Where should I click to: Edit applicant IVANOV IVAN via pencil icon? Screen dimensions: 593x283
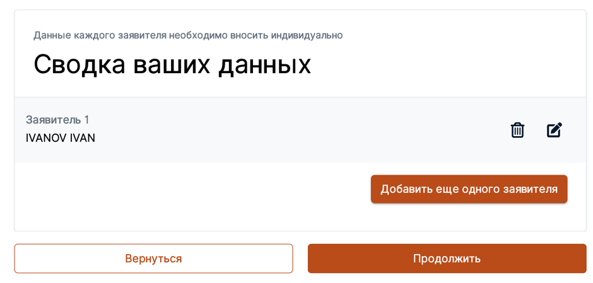554,130
